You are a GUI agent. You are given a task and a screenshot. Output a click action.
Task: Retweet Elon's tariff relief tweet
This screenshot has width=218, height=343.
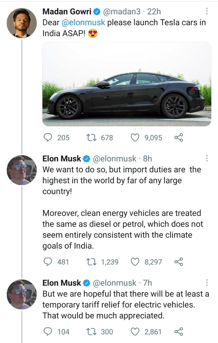tap(89, 332)
